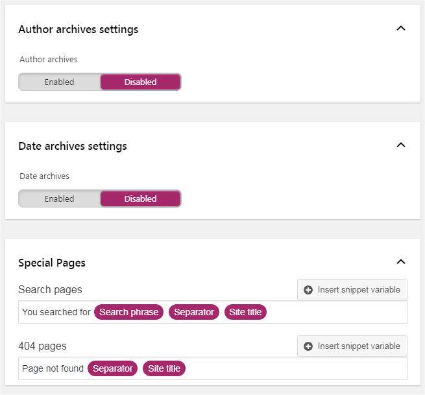425x395 pixels.
Task: Collapse the Special Pages section chevron
Action: pos(401,261)
